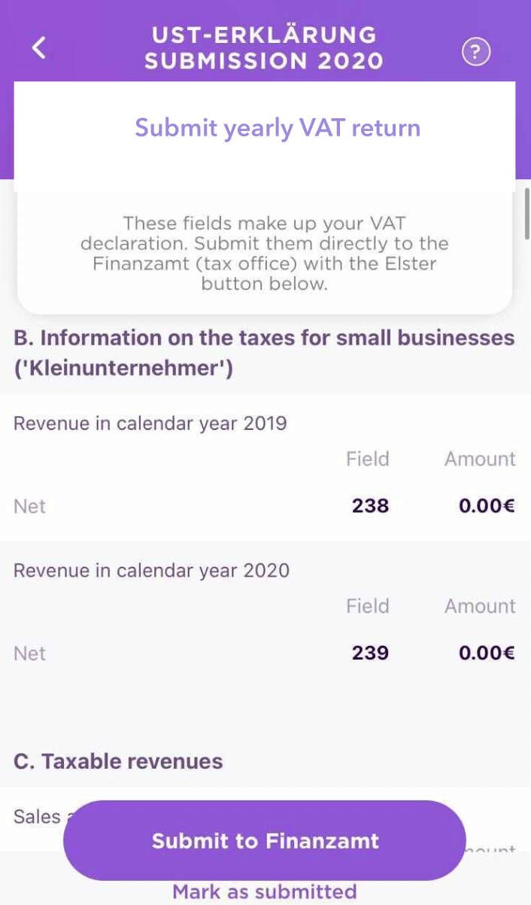Tap the UST-Erklärung Submission 2020 title

tap(264, 47)
